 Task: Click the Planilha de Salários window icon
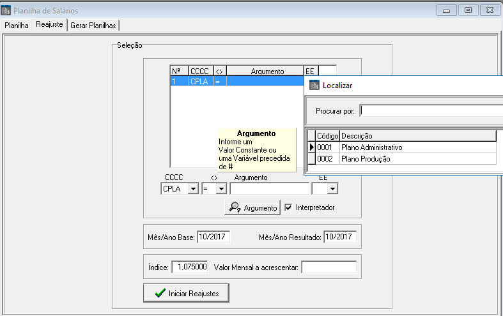pos(6,10)
